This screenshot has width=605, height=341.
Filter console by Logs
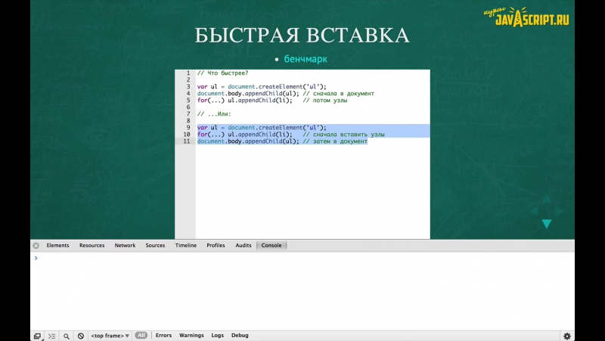(x=217, y=335)
